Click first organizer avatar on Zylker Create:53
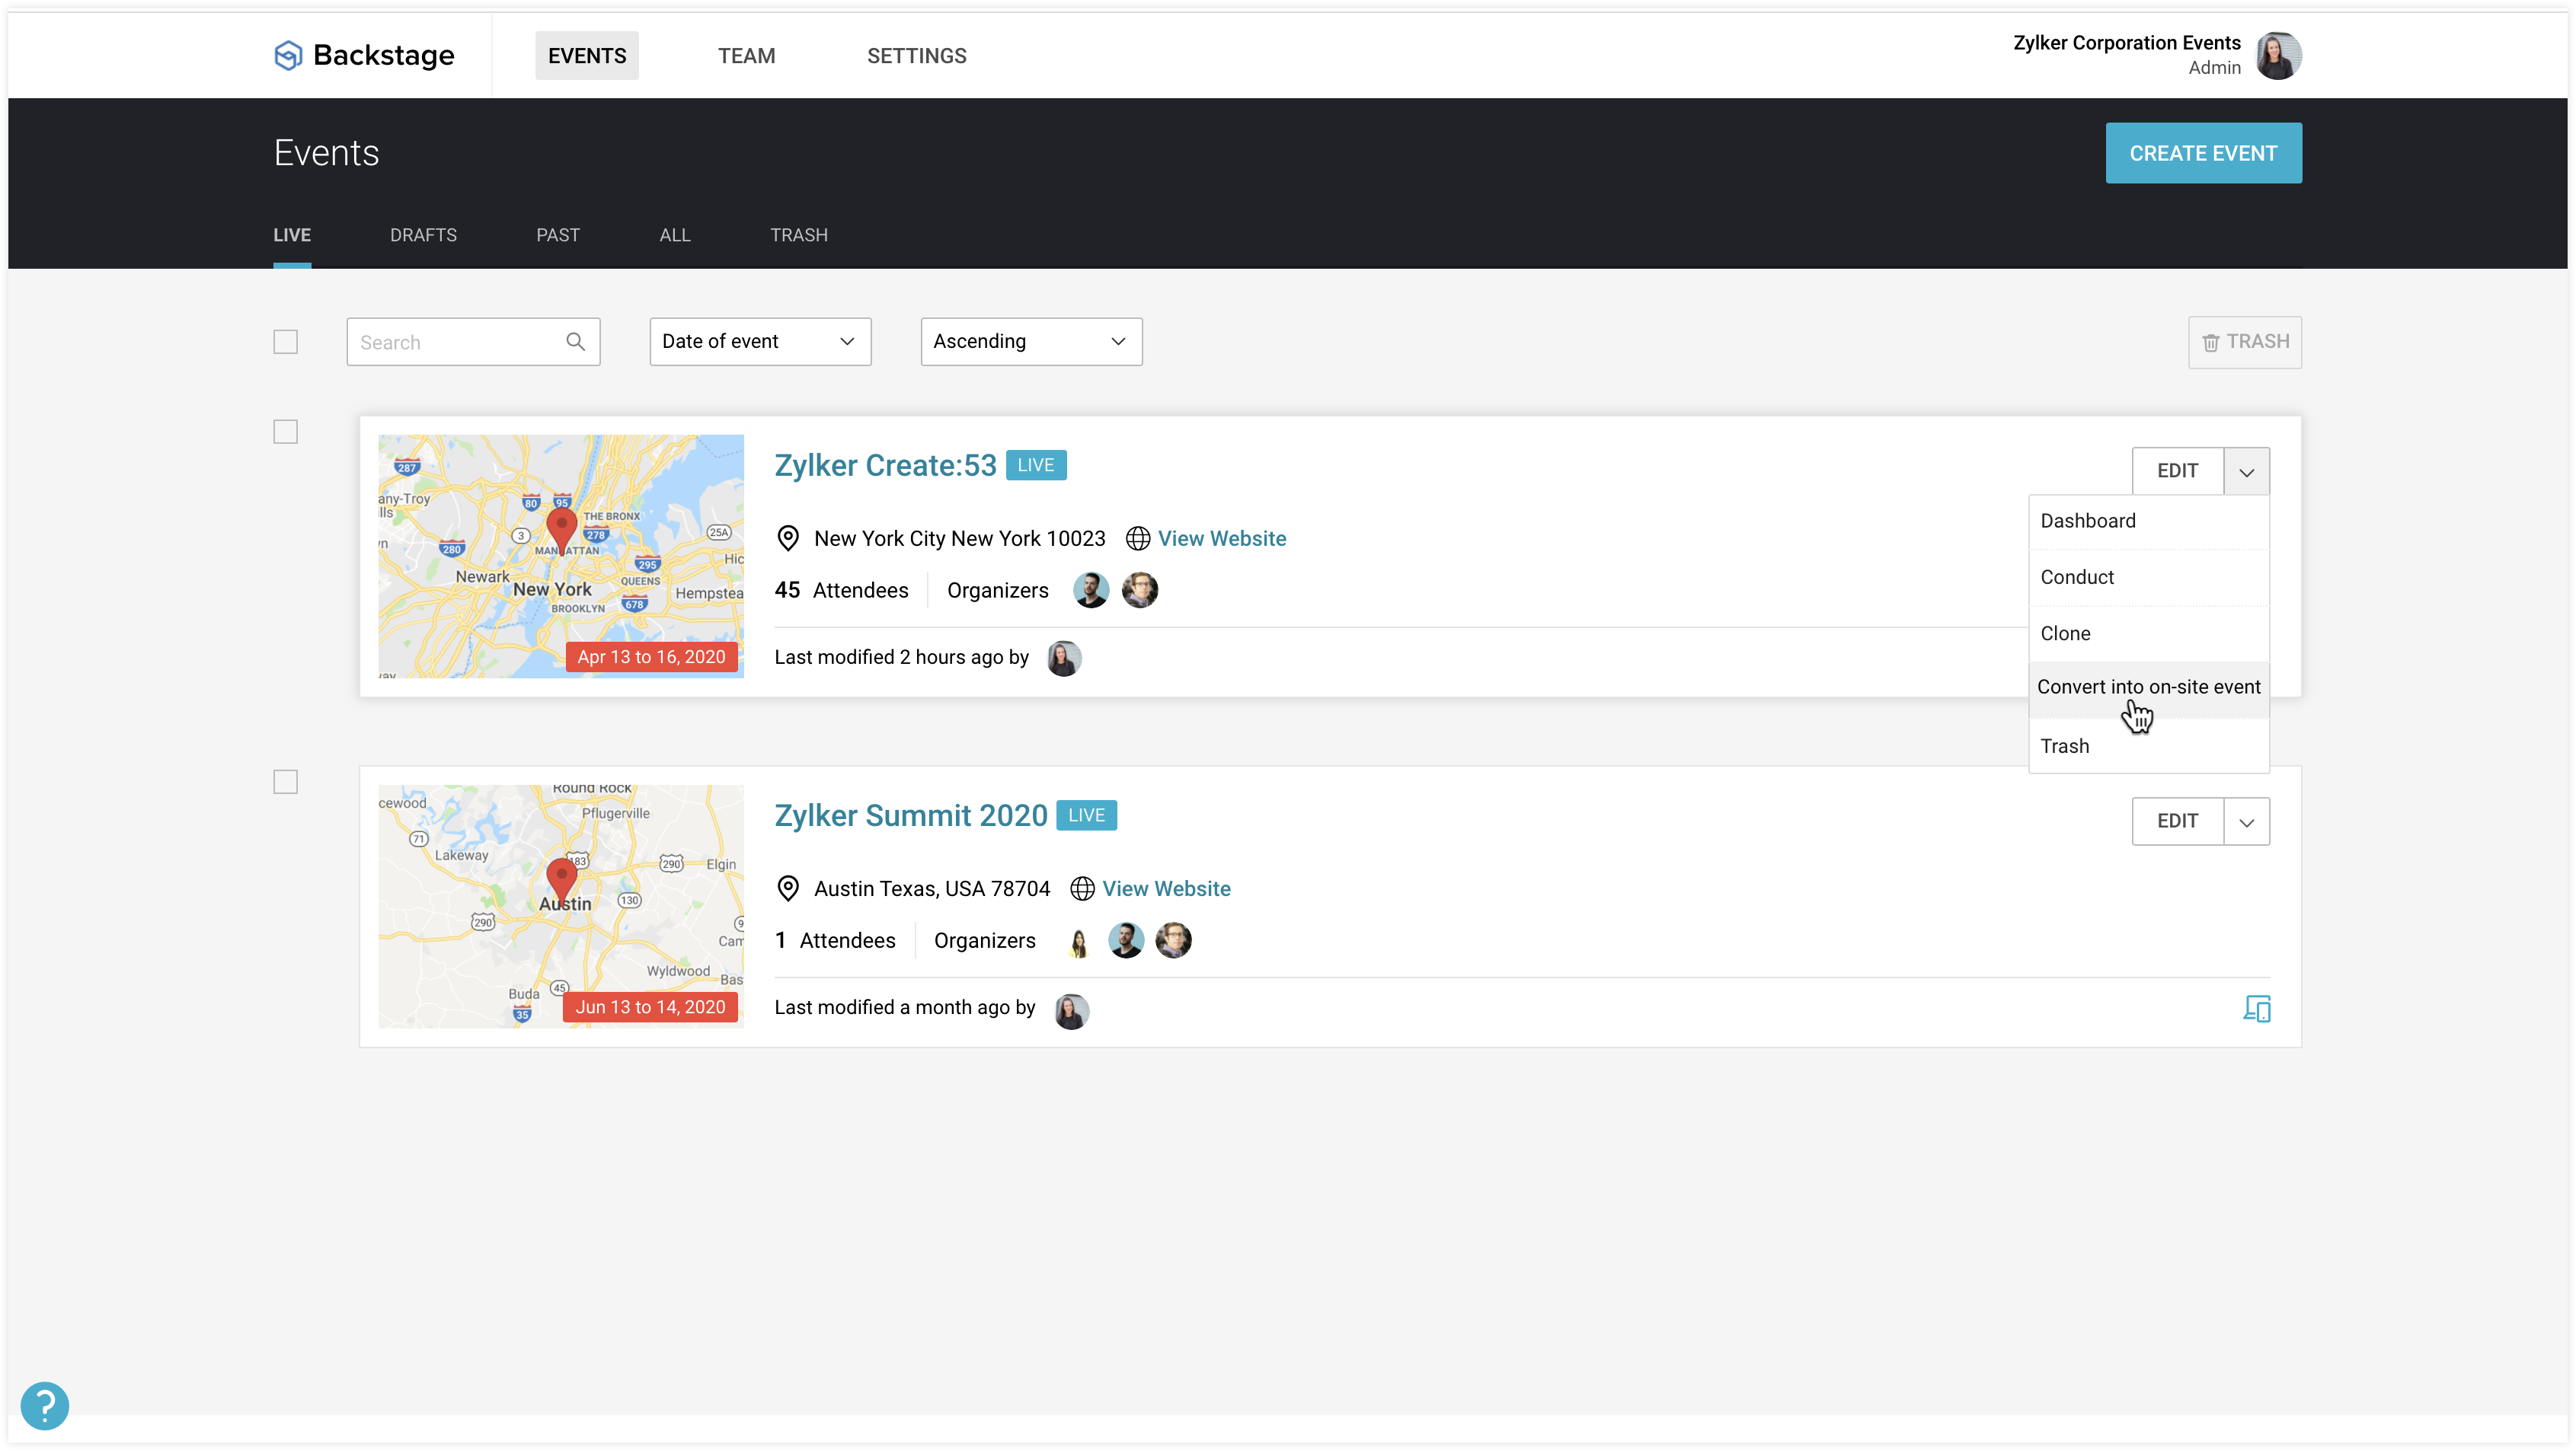Screen dimensions: 2576x1451 coord(1091,591)
